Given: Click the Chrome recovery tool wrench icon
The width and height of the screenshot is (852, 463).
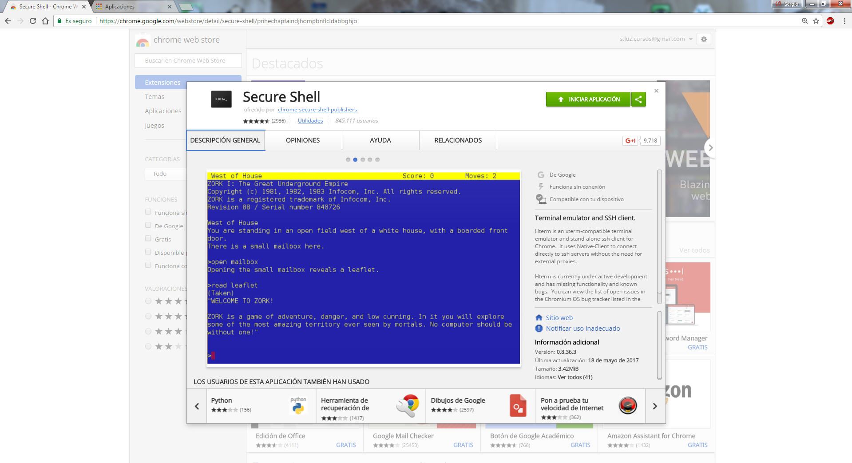Looking at the screenshot, I should 408,405.
